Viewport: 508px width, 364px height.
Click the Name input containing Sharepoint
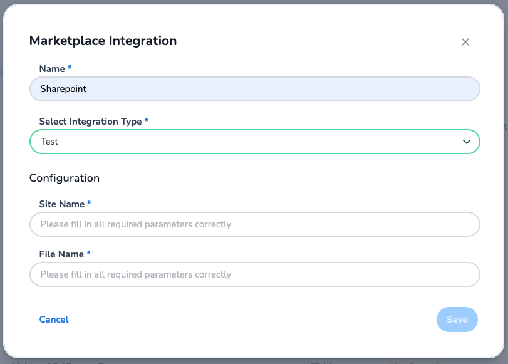[254, 89]
